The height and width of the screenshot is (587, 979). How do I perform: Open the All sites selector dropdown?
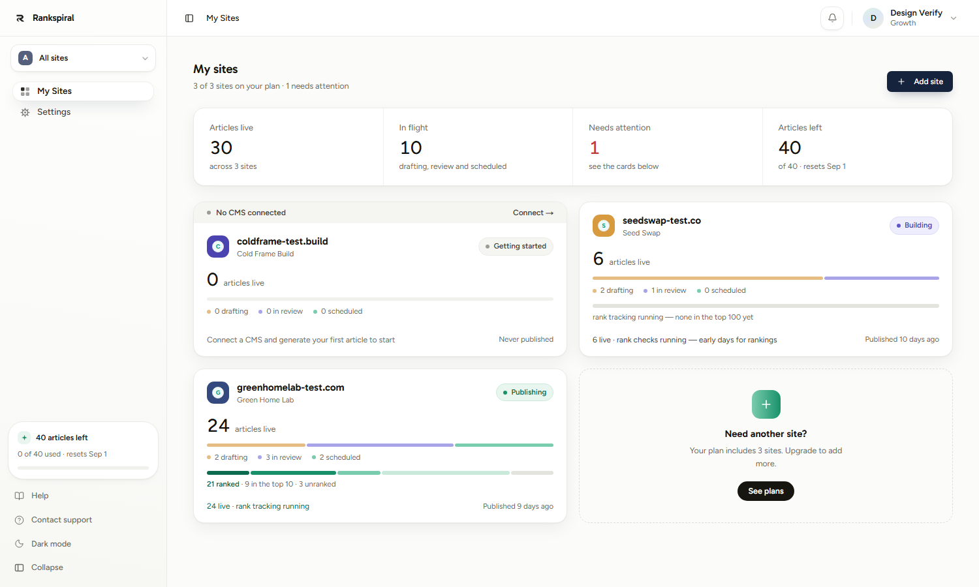point(83,58)
